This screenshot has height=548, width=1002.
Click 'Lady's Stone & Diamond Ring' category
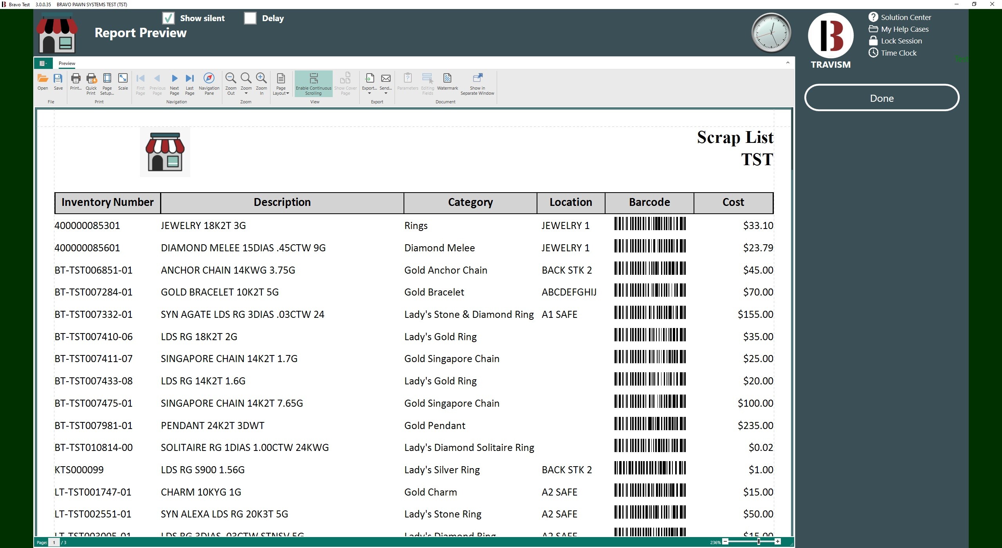pos(469,314)
